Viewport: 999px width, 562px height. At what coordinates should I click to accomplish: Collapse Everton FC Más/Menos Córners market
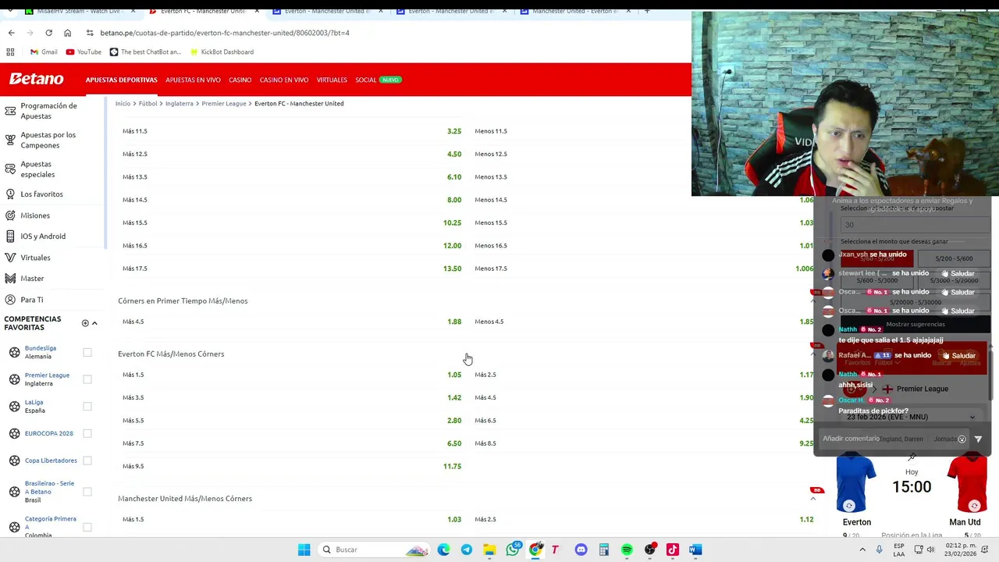click(813, 354)
